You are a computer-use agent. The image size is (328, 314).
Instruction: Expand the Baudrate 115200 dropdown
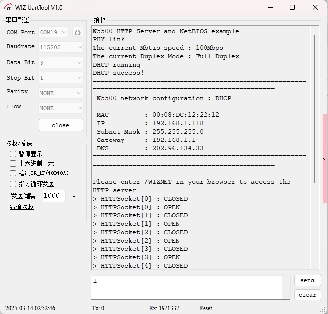(61, 47)
